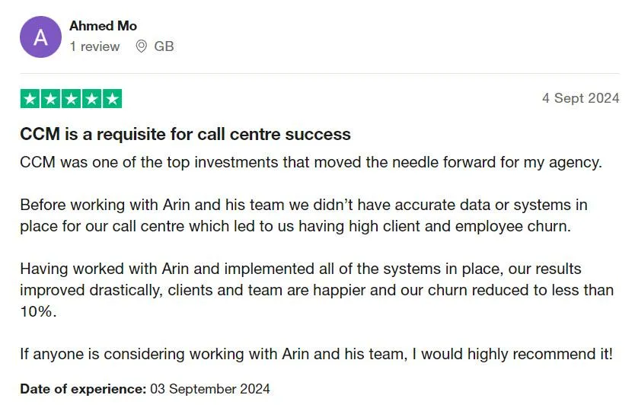Open Ahmed Mo's reviewer profile name

103,26
